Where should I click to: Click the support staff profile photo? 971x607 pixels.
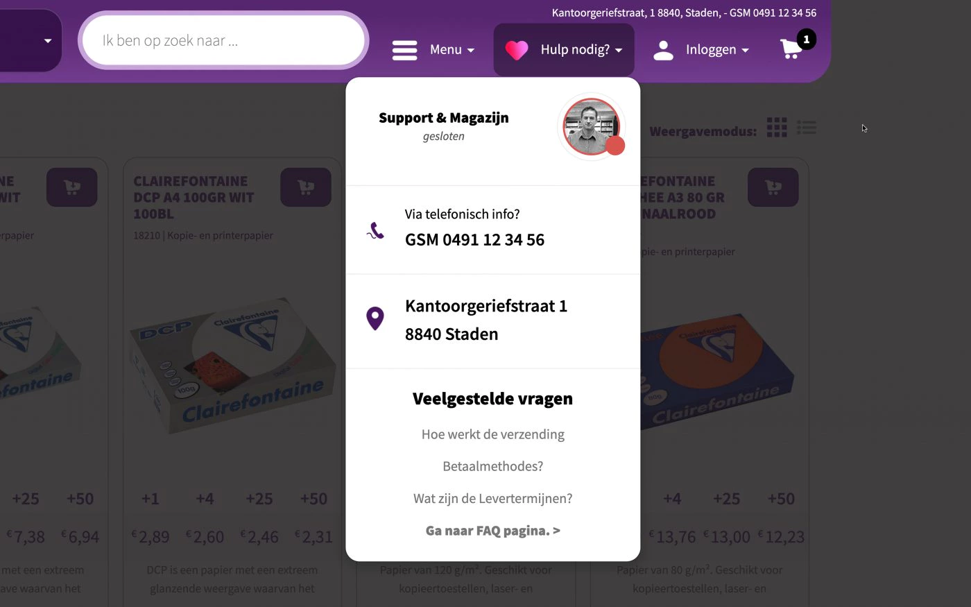pos(592,127)
